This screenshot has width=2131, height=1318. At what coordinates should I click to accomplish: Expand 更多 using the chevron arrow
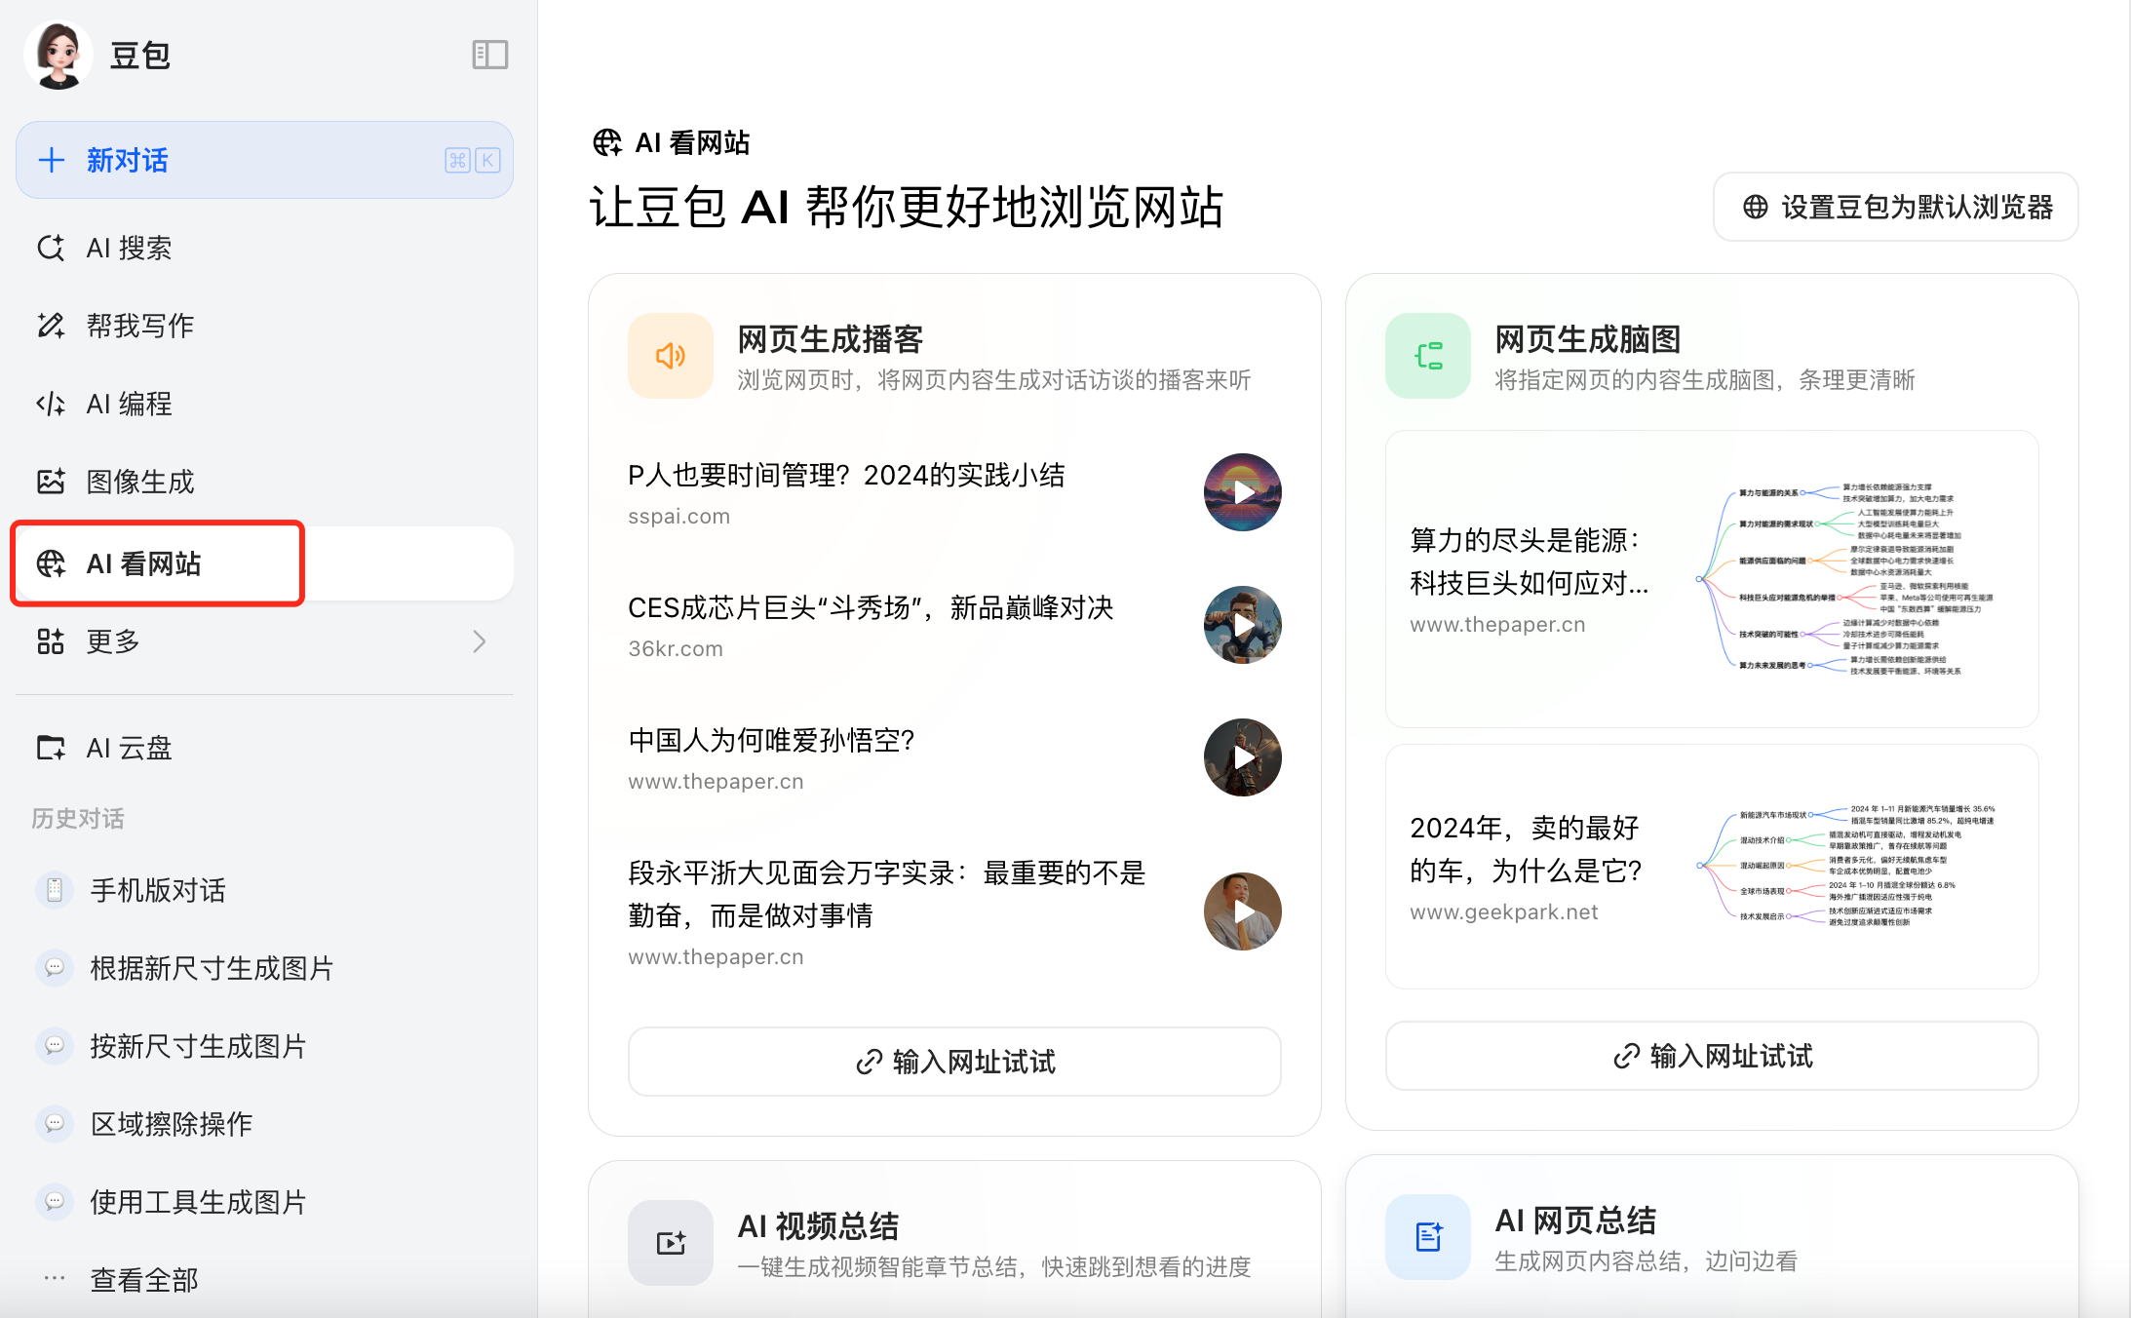(x=479, y=641)
